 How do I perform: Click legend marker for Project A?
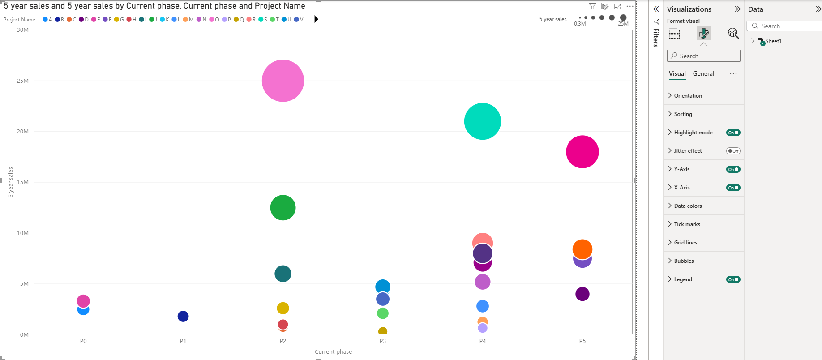[45, 19]
